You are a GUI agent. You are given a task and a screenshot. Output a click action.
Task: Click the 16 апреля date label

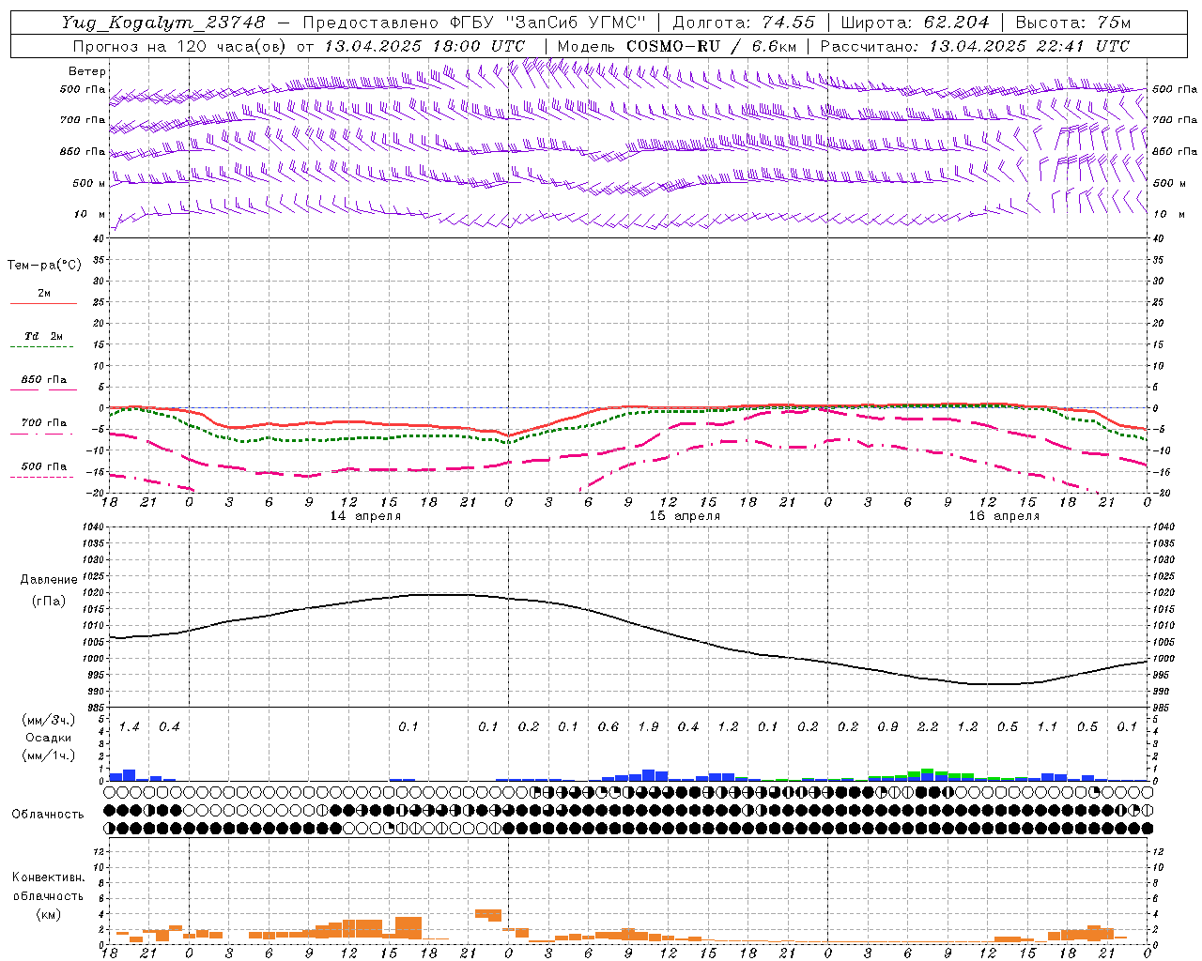click(x=1004, y=516)
